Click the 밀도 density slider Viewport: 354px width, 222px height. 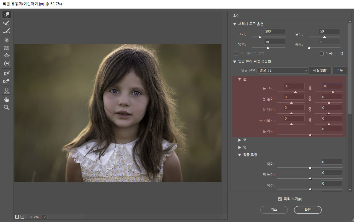(324, 37)
